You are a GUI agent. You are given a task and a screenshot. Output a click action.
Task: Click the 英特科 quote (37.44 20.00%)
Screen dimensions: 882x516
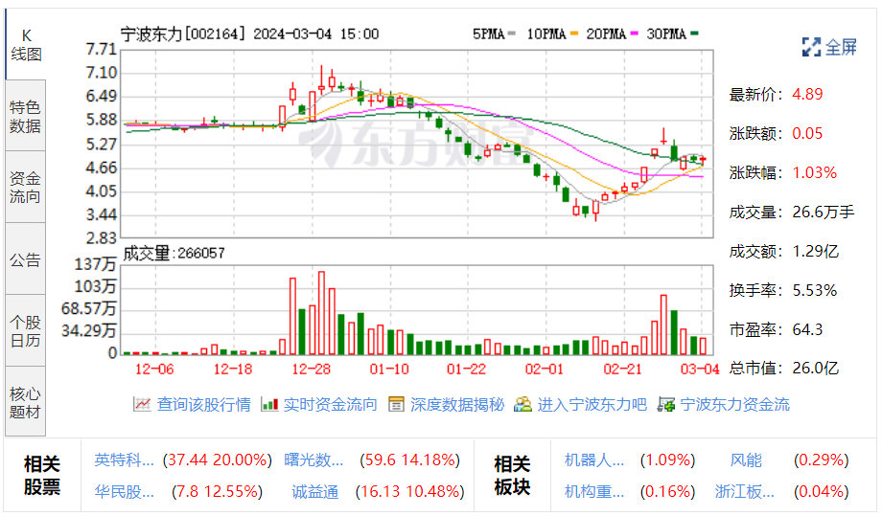(x=217, y=460)
